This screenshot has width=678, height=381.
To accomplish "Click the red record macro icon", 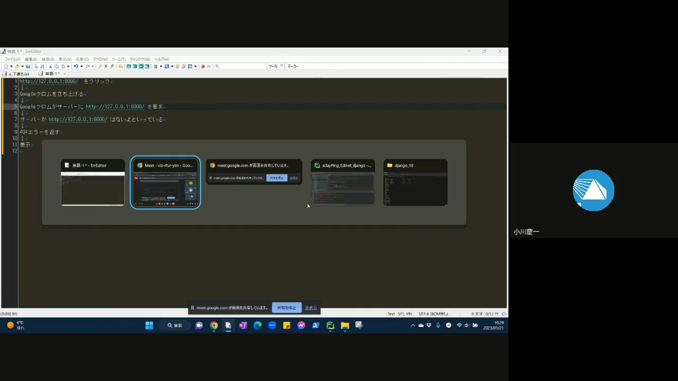I will point(203,66).
